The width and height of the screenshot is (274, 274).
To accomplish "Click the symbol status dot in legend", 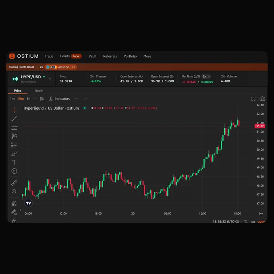I will 85,108.
